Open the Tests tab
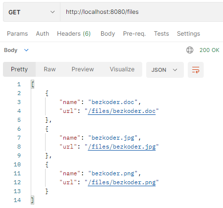Viewport: 223px width, 208px height. (x=162, y=34)
